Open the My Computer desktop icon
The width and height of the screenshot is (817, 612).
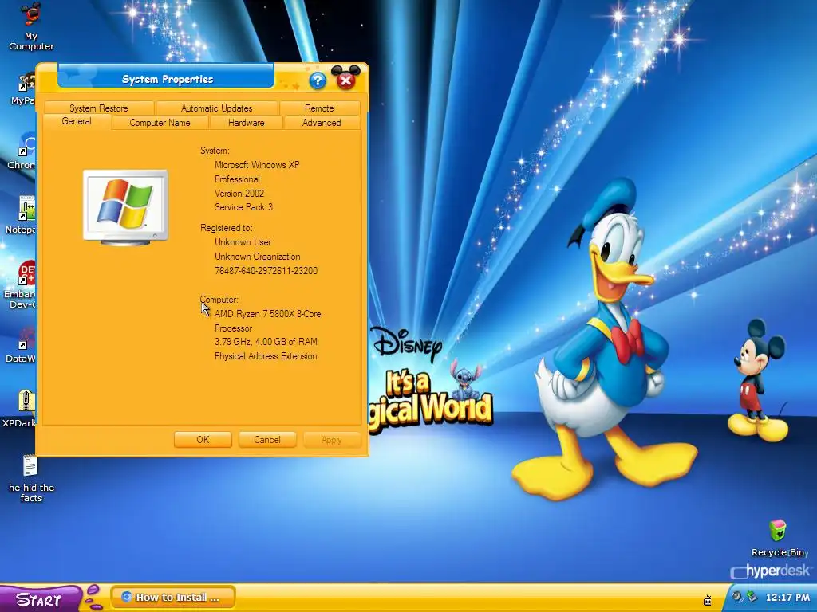(x=31, y=26)
